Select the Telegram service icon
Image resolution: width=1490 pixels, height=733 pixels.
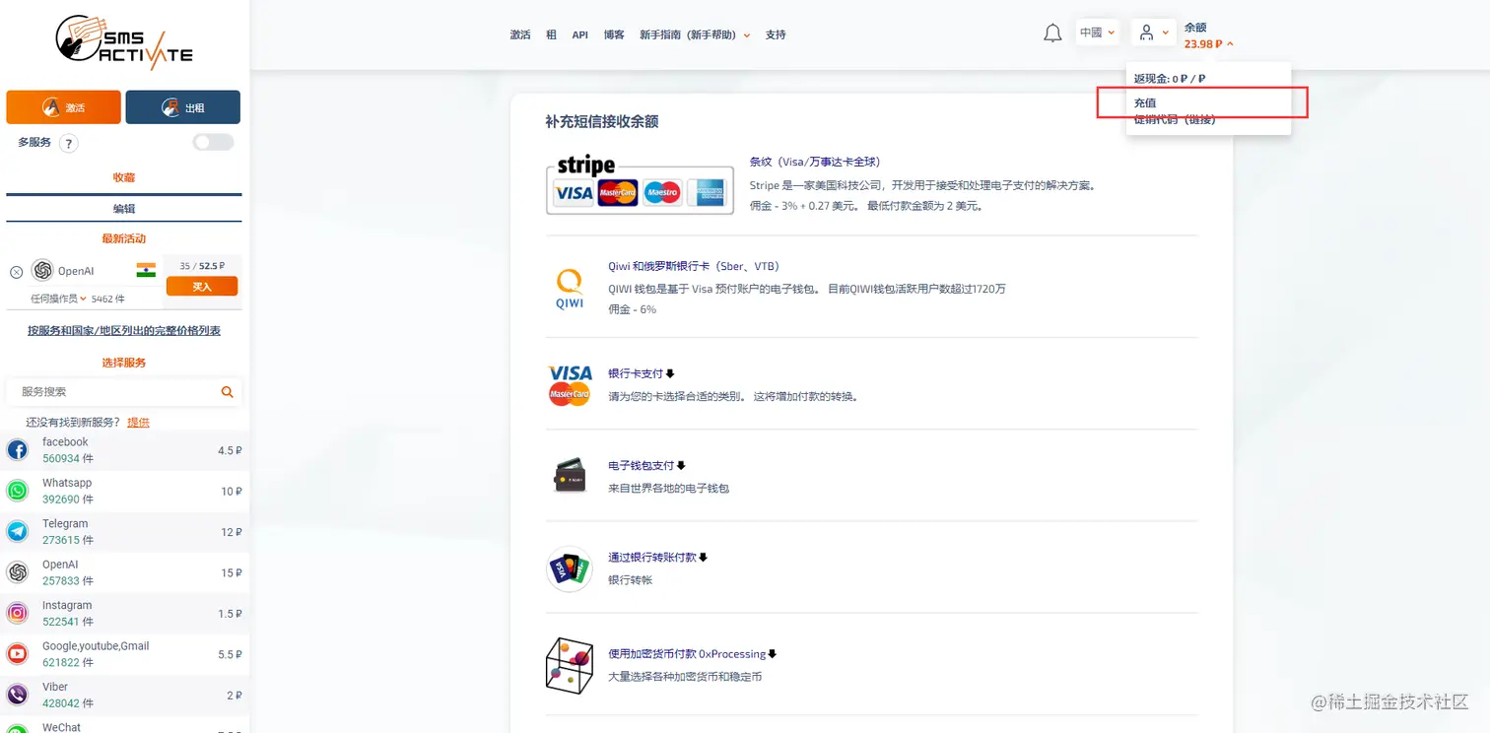tap(17, 531)
